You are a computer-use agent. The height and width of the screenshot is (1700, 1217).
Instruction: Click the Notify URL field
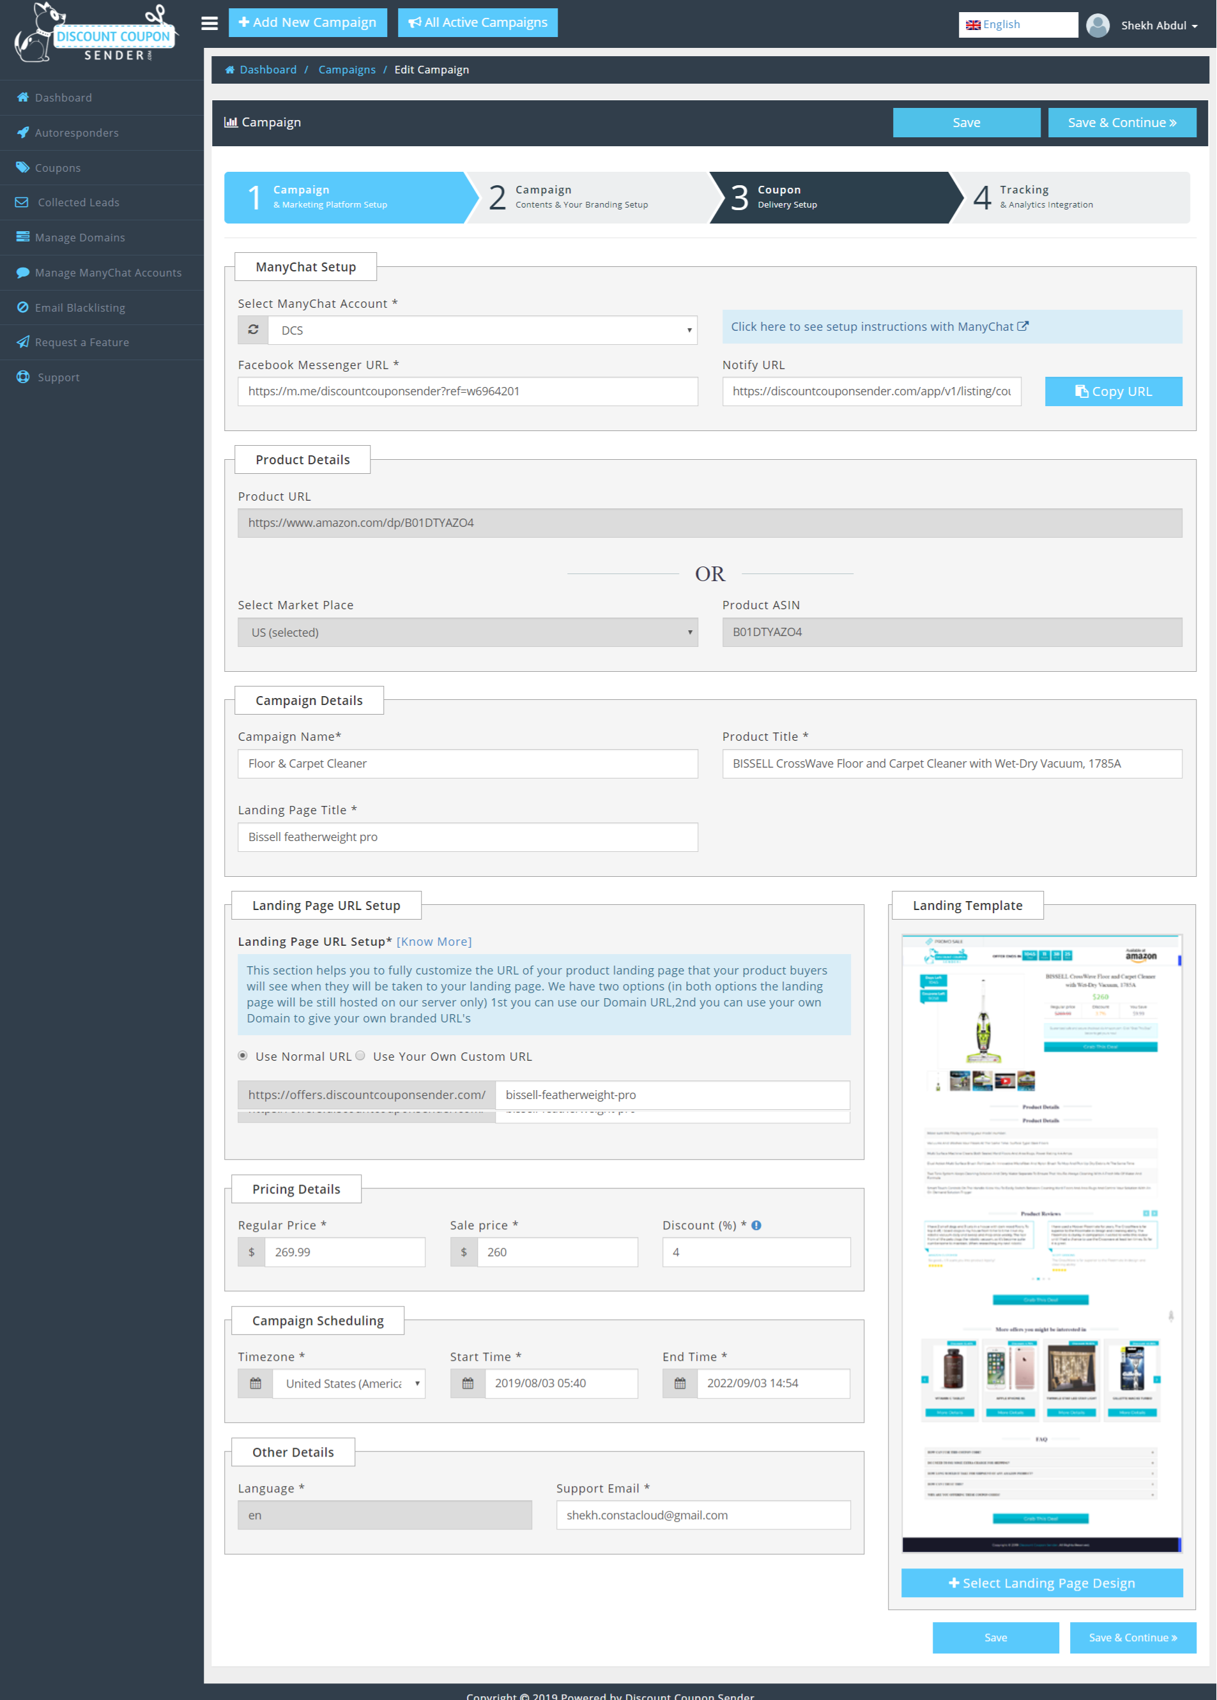click(871, 391)
